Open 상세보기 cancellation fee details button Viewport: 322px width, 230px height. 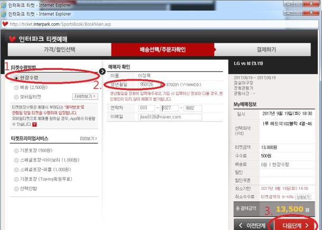click(303, 197)
